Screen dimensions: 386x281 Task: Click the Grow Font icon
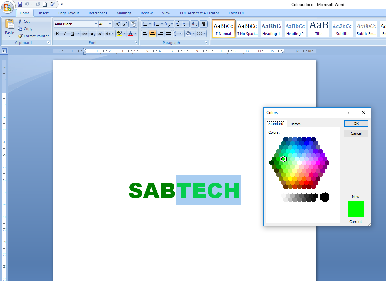117,24
